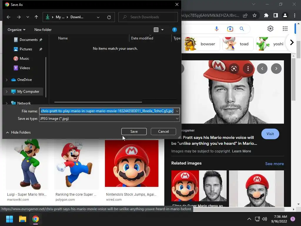Open the volume control in tray
301x226 pixels.
click(x=265, y=219)
